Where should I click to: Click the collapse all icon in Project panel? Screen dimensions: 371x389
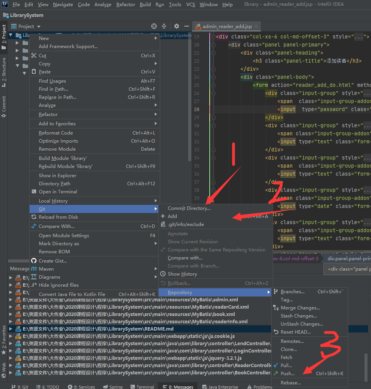pyautogui.click(x=164, y=26)
